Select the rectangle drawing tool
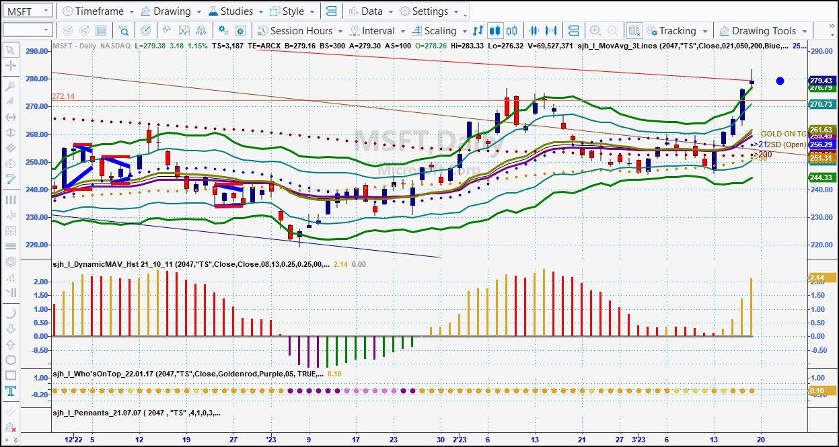The width and height of the screenshot is (839, 447). (11, 376)
